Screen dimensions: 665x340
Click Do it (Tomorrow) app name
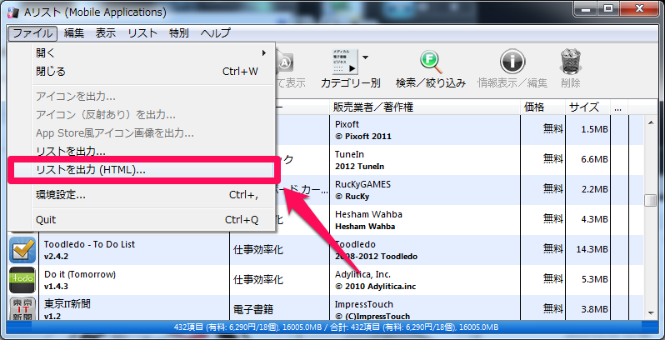pyautogui.click(x=80, y=274)
